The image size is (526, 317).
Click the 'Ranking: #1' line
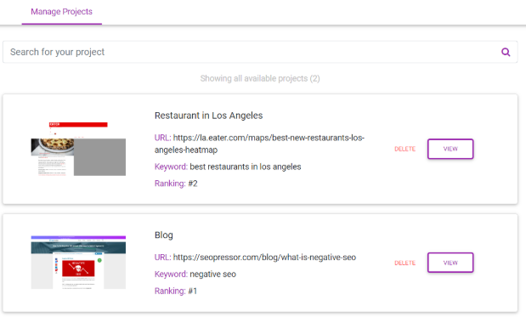175,291
